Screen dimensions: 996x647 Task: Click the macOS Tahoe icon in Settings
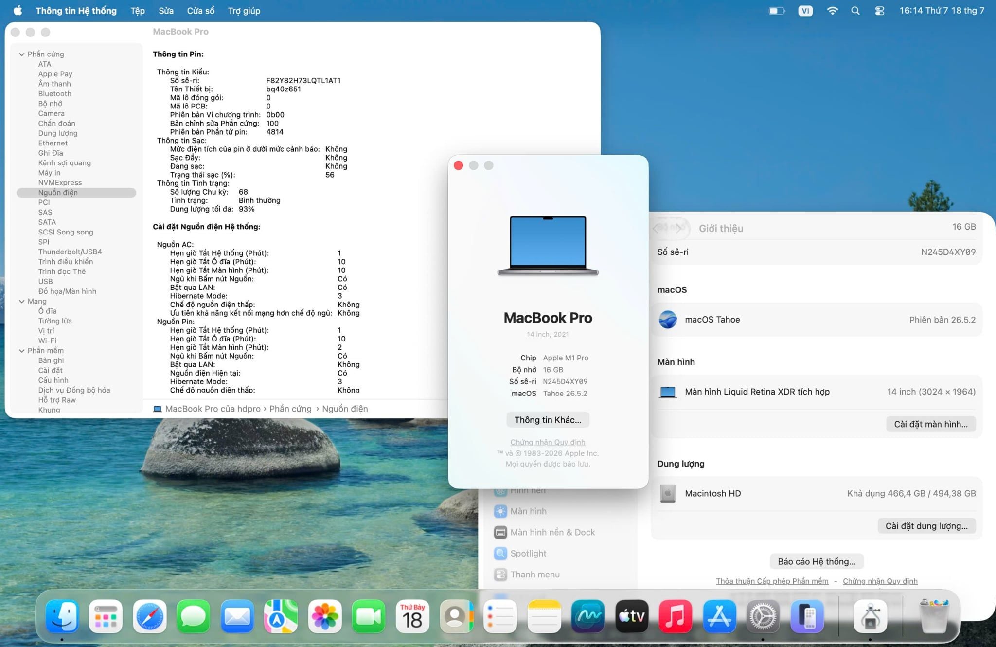[x=668, y=320]
